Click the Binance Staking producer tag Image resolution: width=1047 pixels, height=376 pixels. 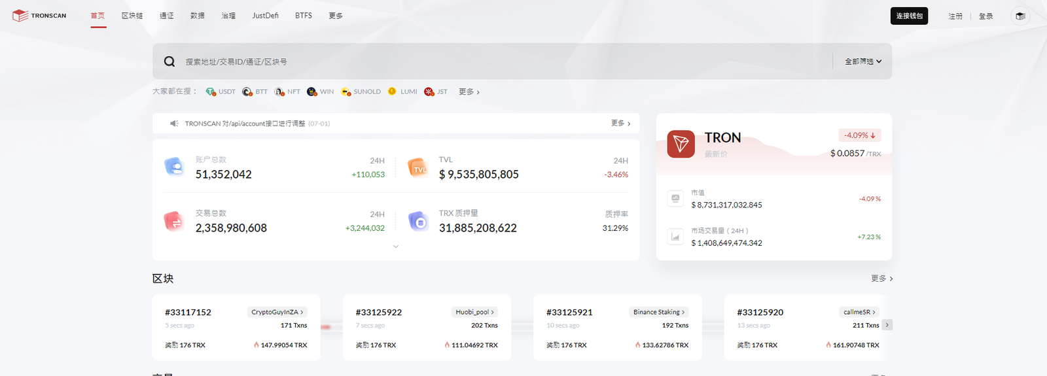click(658, 312)
